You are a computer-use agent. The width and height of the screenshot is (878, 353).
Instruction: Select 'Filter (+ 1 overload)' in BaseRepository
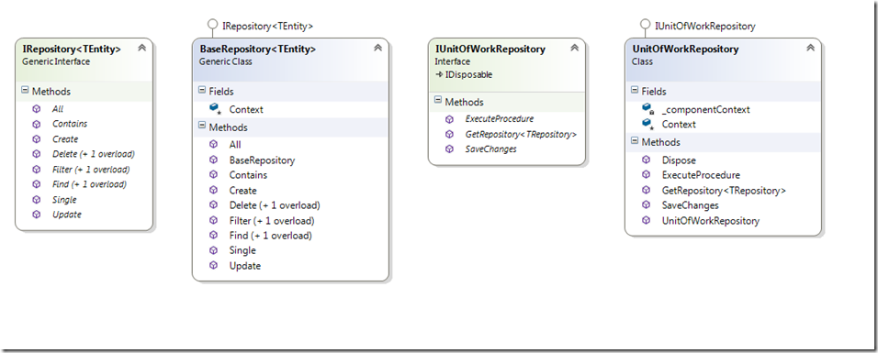(272, 220)
